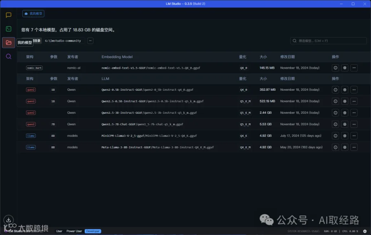Sort LLM table by 发布者 header
Viewport: 371px width, 235px height.
(73, 79)
